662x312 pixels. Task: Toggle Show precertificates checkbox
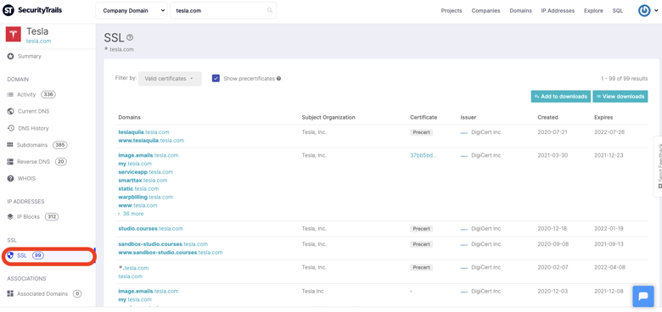[x=216, y=78]
